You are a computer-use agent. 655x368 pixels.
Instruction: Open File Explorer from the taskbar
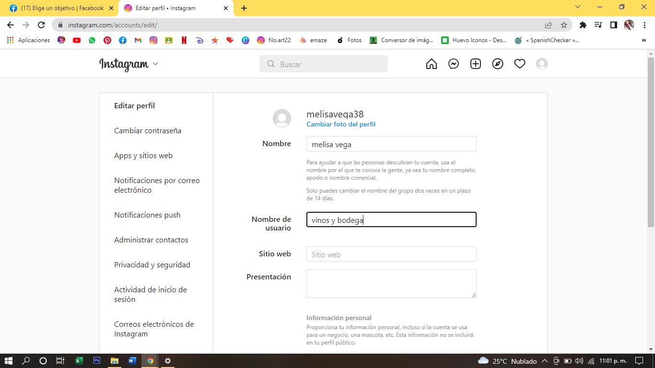(115, 361)
